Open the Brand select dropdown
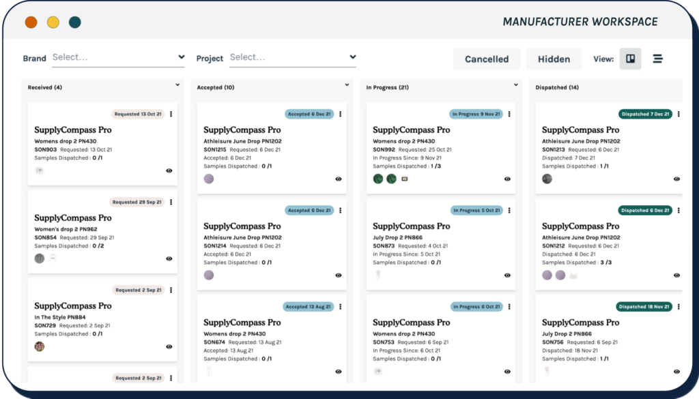This screenshot has height=399, width=699. [x=118, y=57]
